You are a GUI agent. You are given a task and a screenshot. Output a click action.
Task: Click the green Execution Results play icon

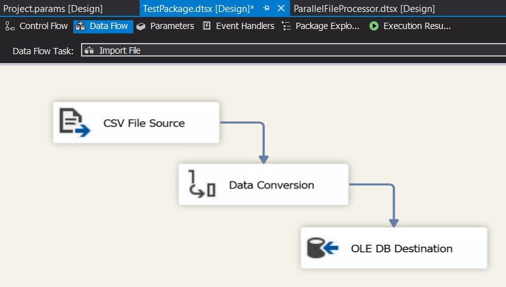(x=374, y=26)
